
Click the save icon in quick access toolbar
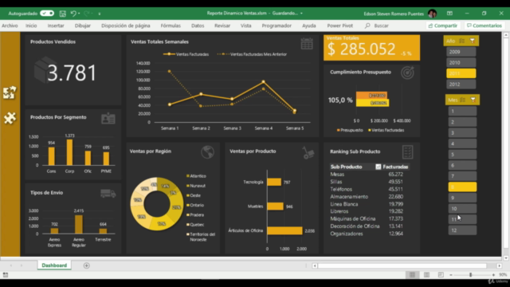click(63, 14)
